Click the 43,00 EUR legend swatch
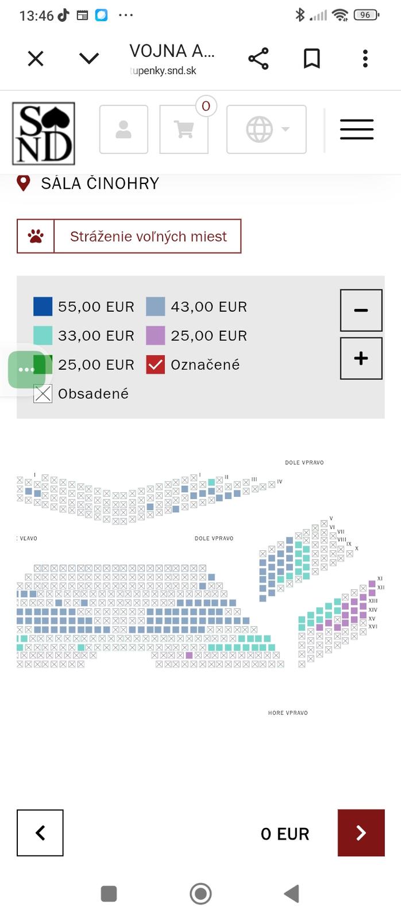 [156, 306]
